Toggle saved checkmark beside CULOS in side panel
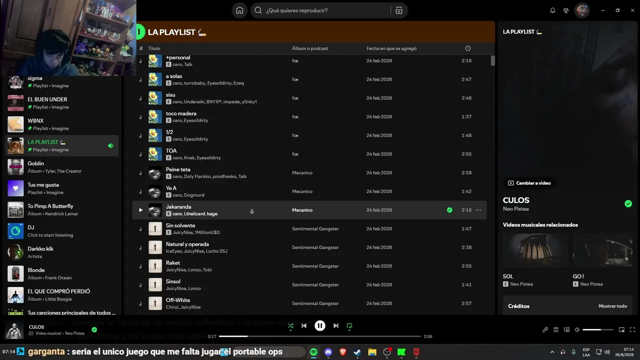Viewport: 640px width, 360px height. click(x=628, y=203)
